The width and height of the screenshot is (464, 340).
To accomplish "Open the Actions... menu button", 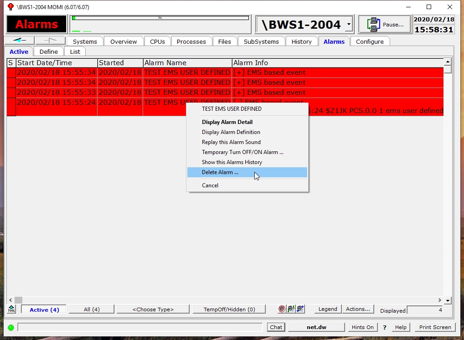I will (358, 309).
